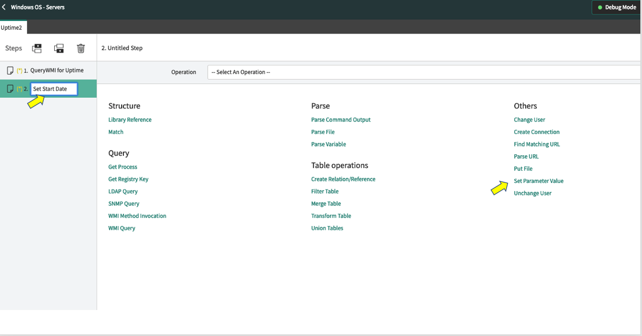642x336 pixels.
Task: Click document icon of step 2
Action: tap(10, 89)
